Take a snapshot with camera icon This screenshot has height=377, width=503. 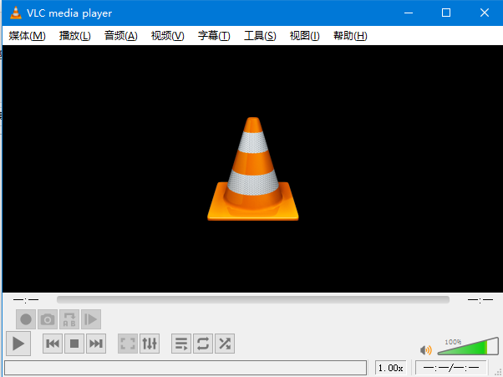(48, 319)
